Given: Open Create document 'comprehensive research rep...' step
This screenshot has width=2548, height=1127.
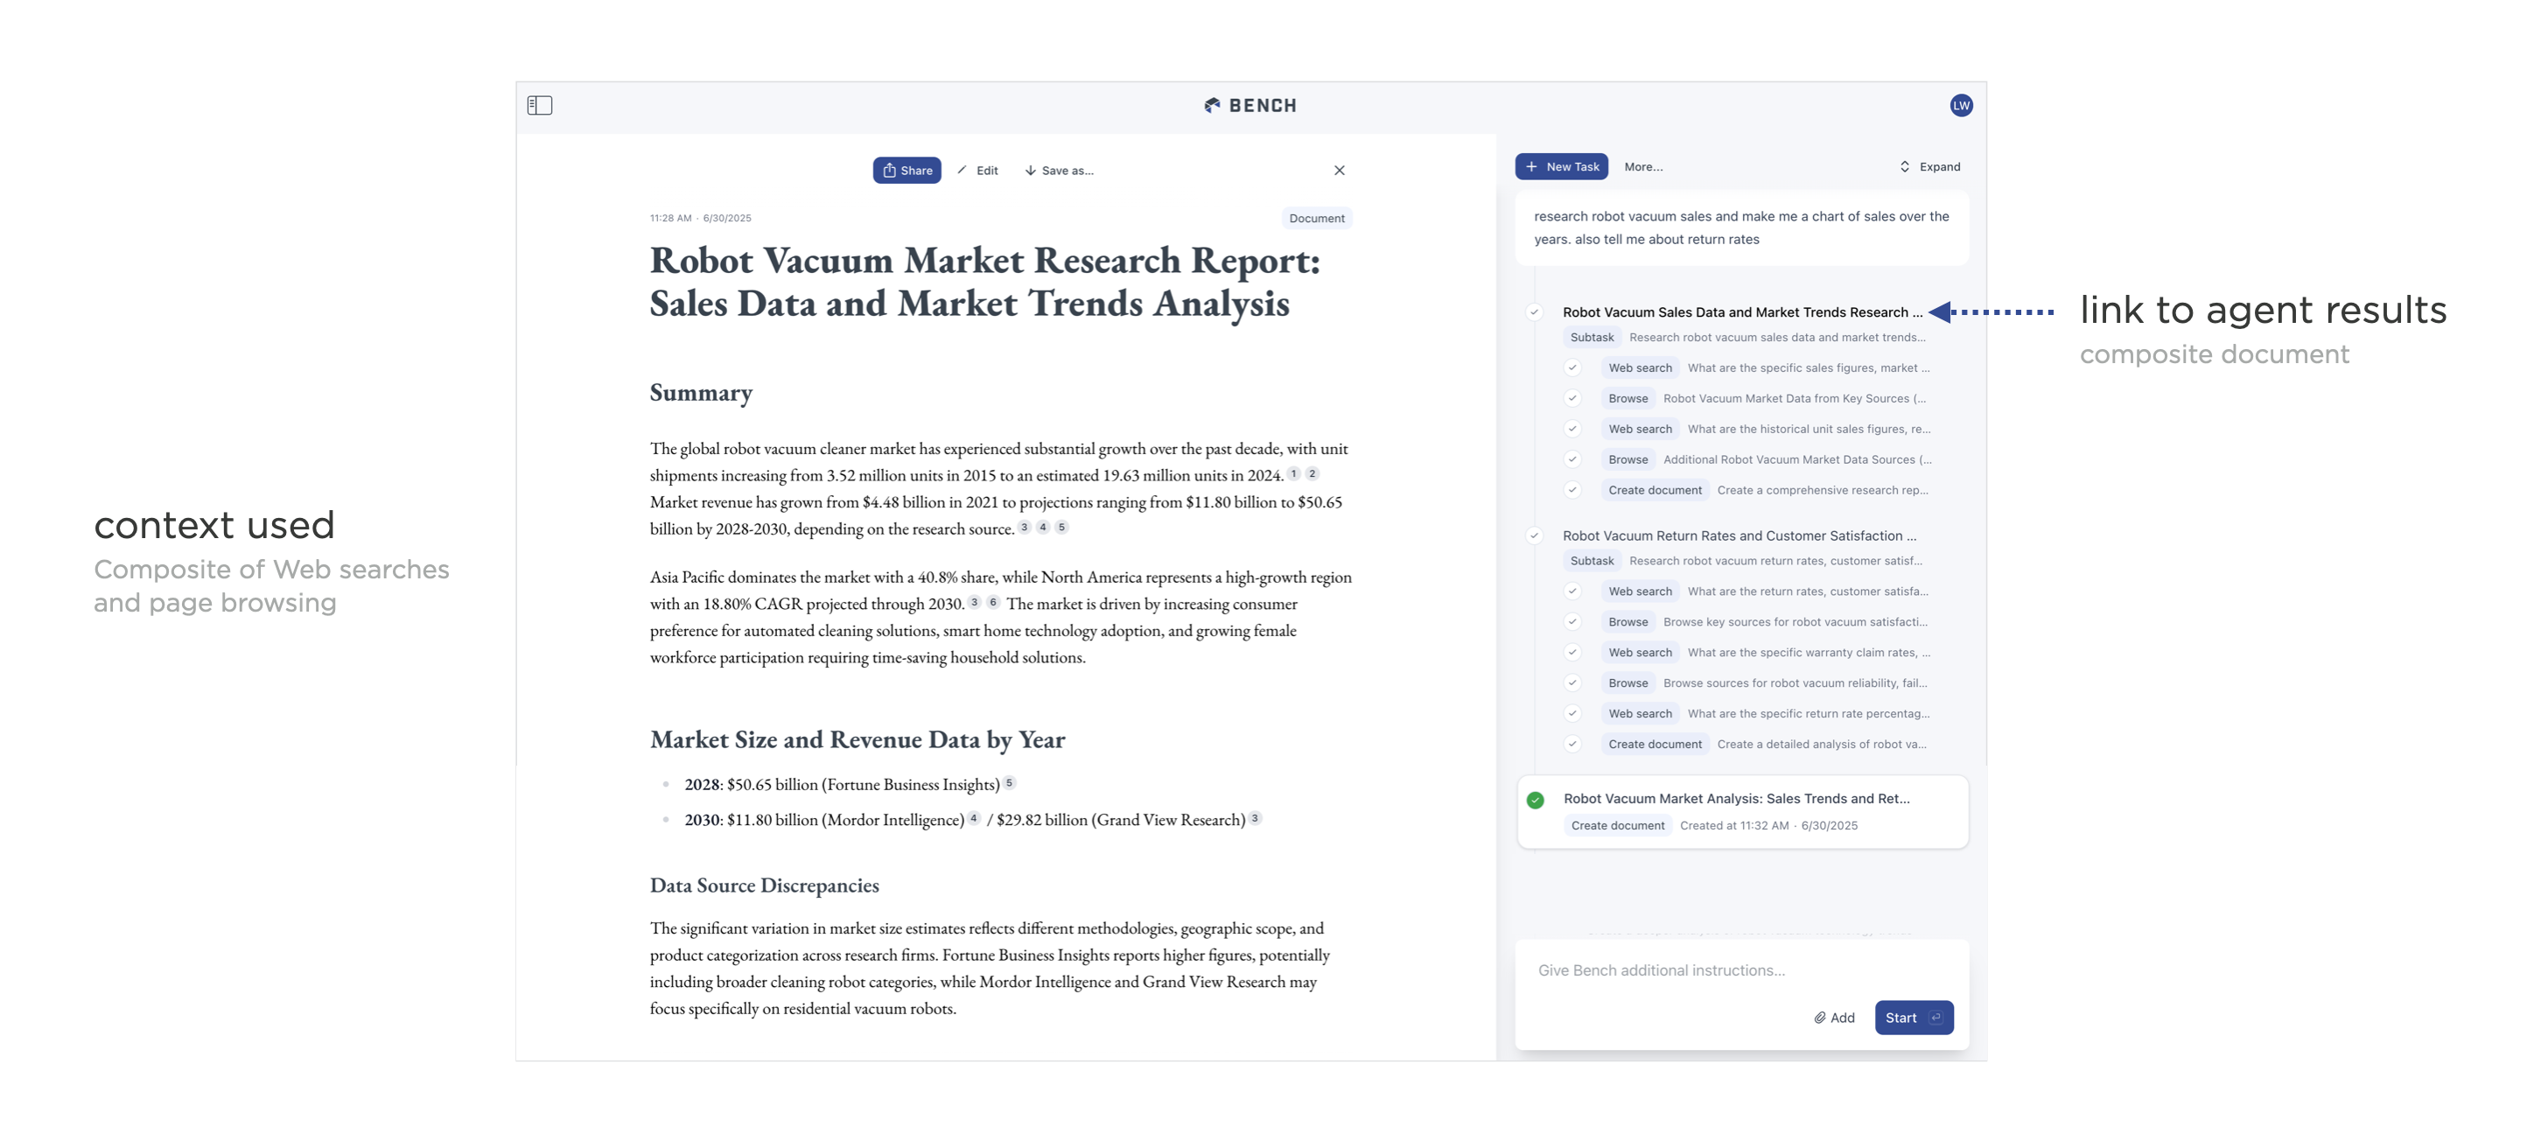Looking at the screenshot, I should click(x=1765, y=491).
